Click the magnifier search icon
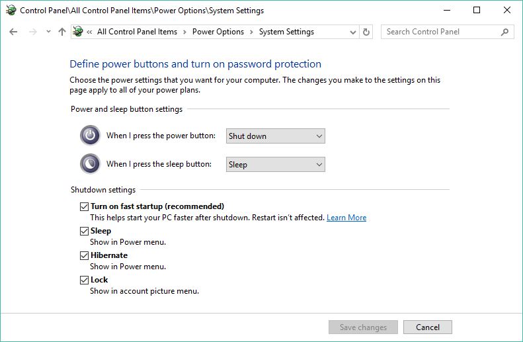Image resolution: width=523 pixels, height=342 pixels. pyautogui.click(x=504, y=32)
